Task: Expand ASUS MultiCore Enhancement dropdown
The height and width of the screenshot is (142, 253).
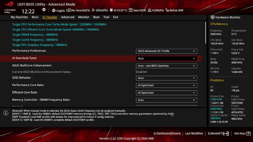Action: tap(167, 66)
